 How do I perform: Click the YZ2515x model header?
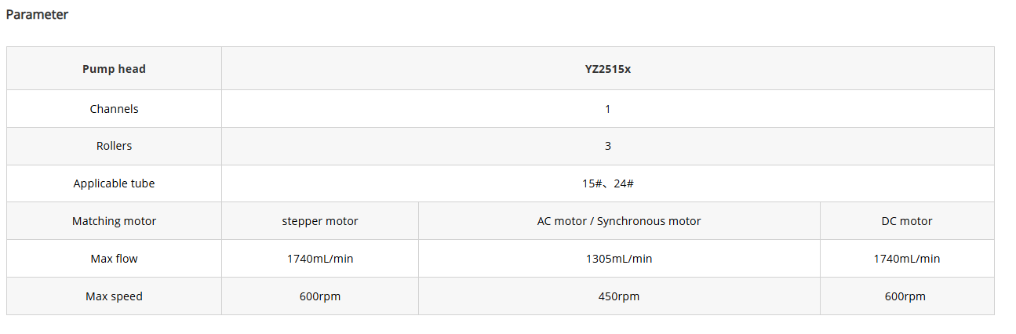tap(608, 69)
